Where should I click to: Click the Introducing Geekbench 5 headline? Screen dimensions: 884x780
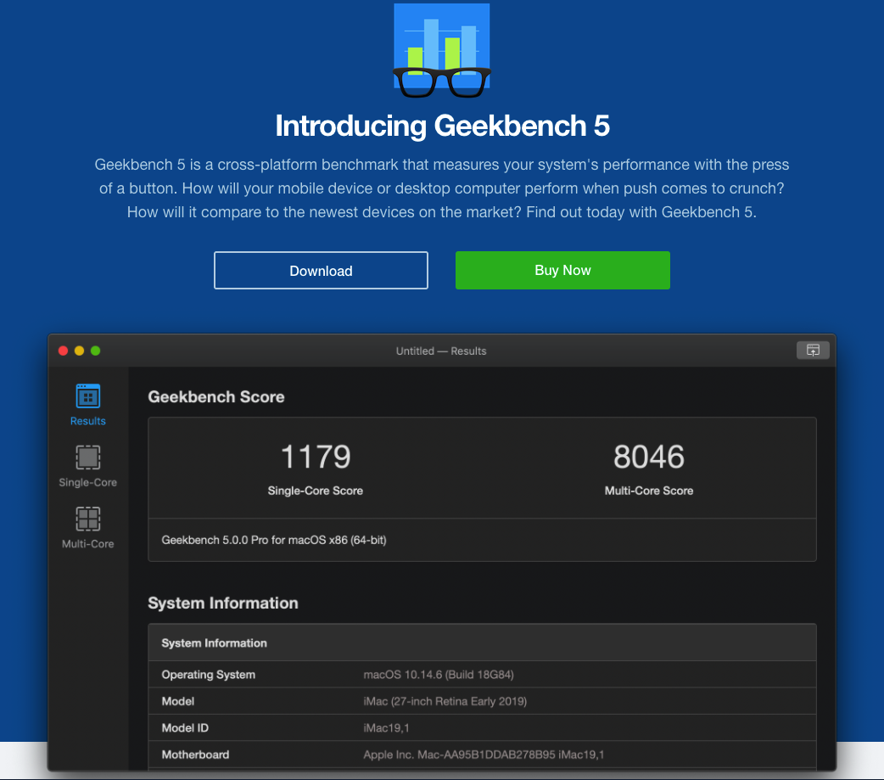coord(442,126)
